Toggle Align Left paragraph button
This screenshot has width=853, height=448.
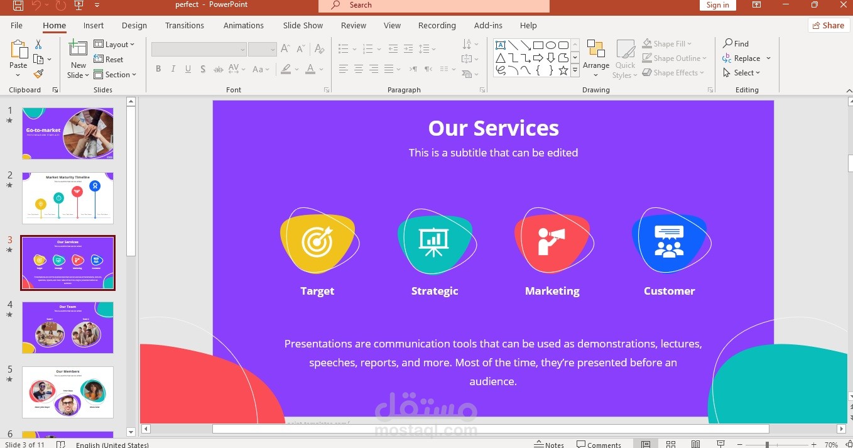pyautogui.click(x=344, y=69)
